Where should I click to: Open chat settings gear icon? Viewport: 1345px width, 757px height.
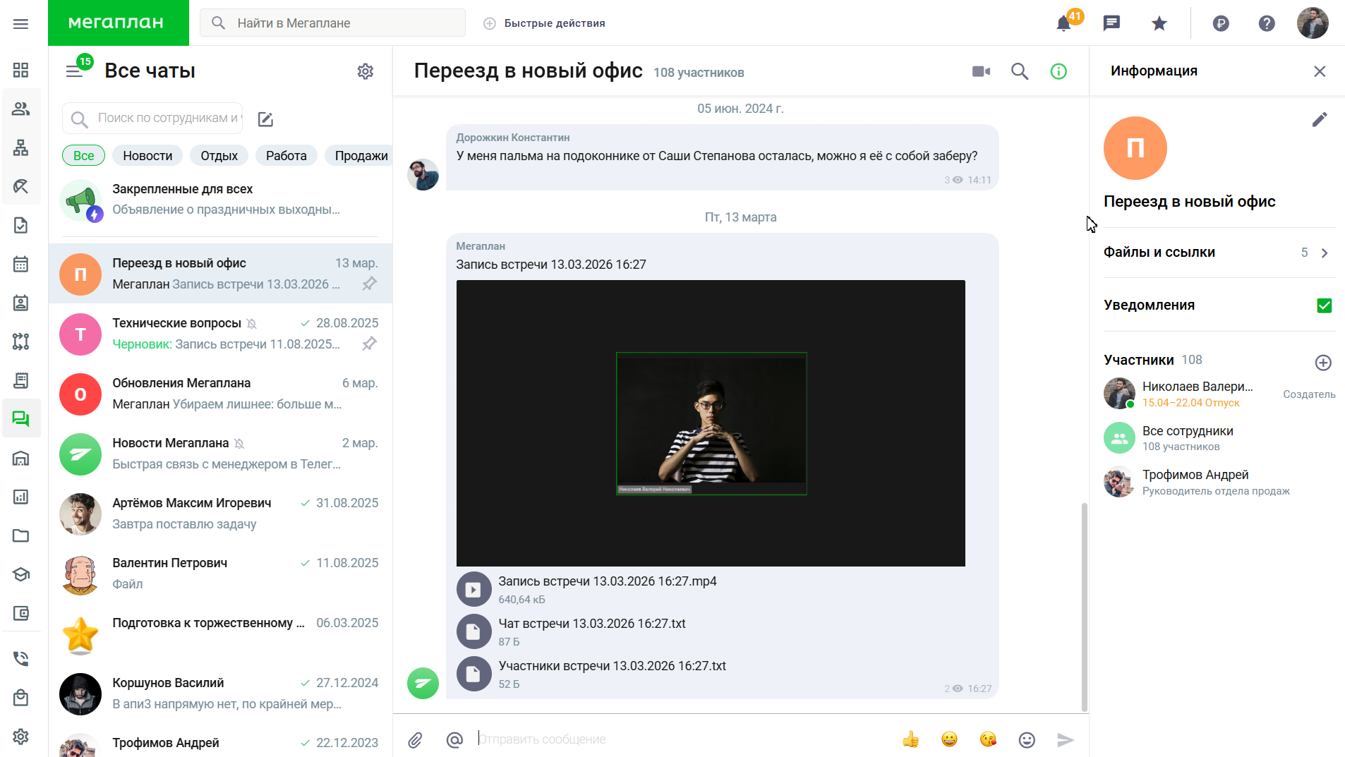365,71
